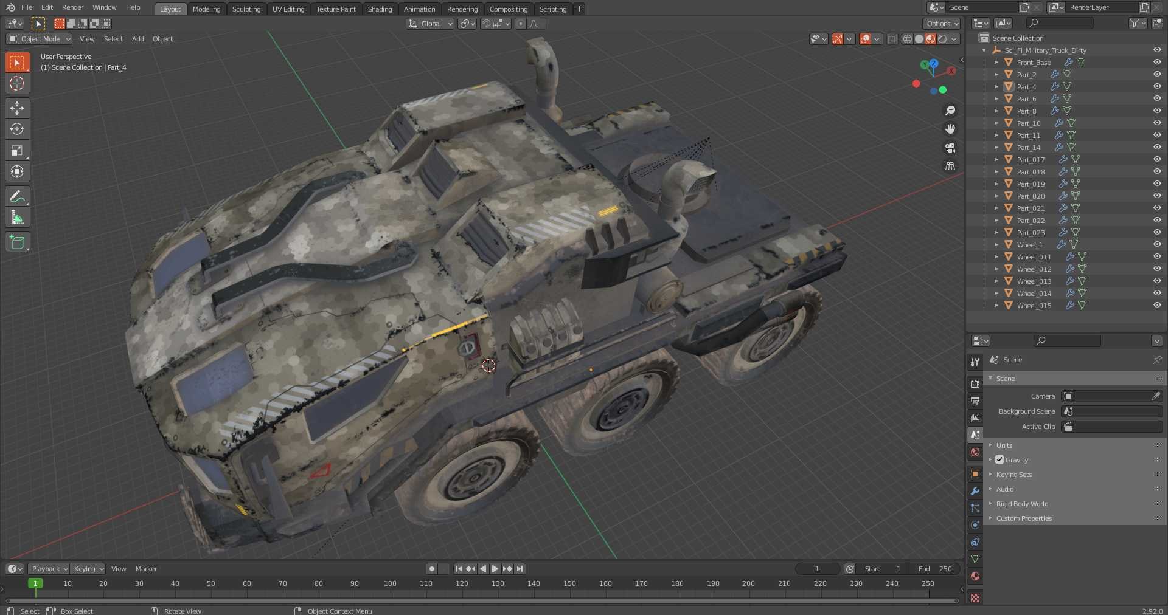The width and height of the screenshot is (1168, 615).
Task: Click the zoom view magnifier icon
Action: (x=950, y=111)
